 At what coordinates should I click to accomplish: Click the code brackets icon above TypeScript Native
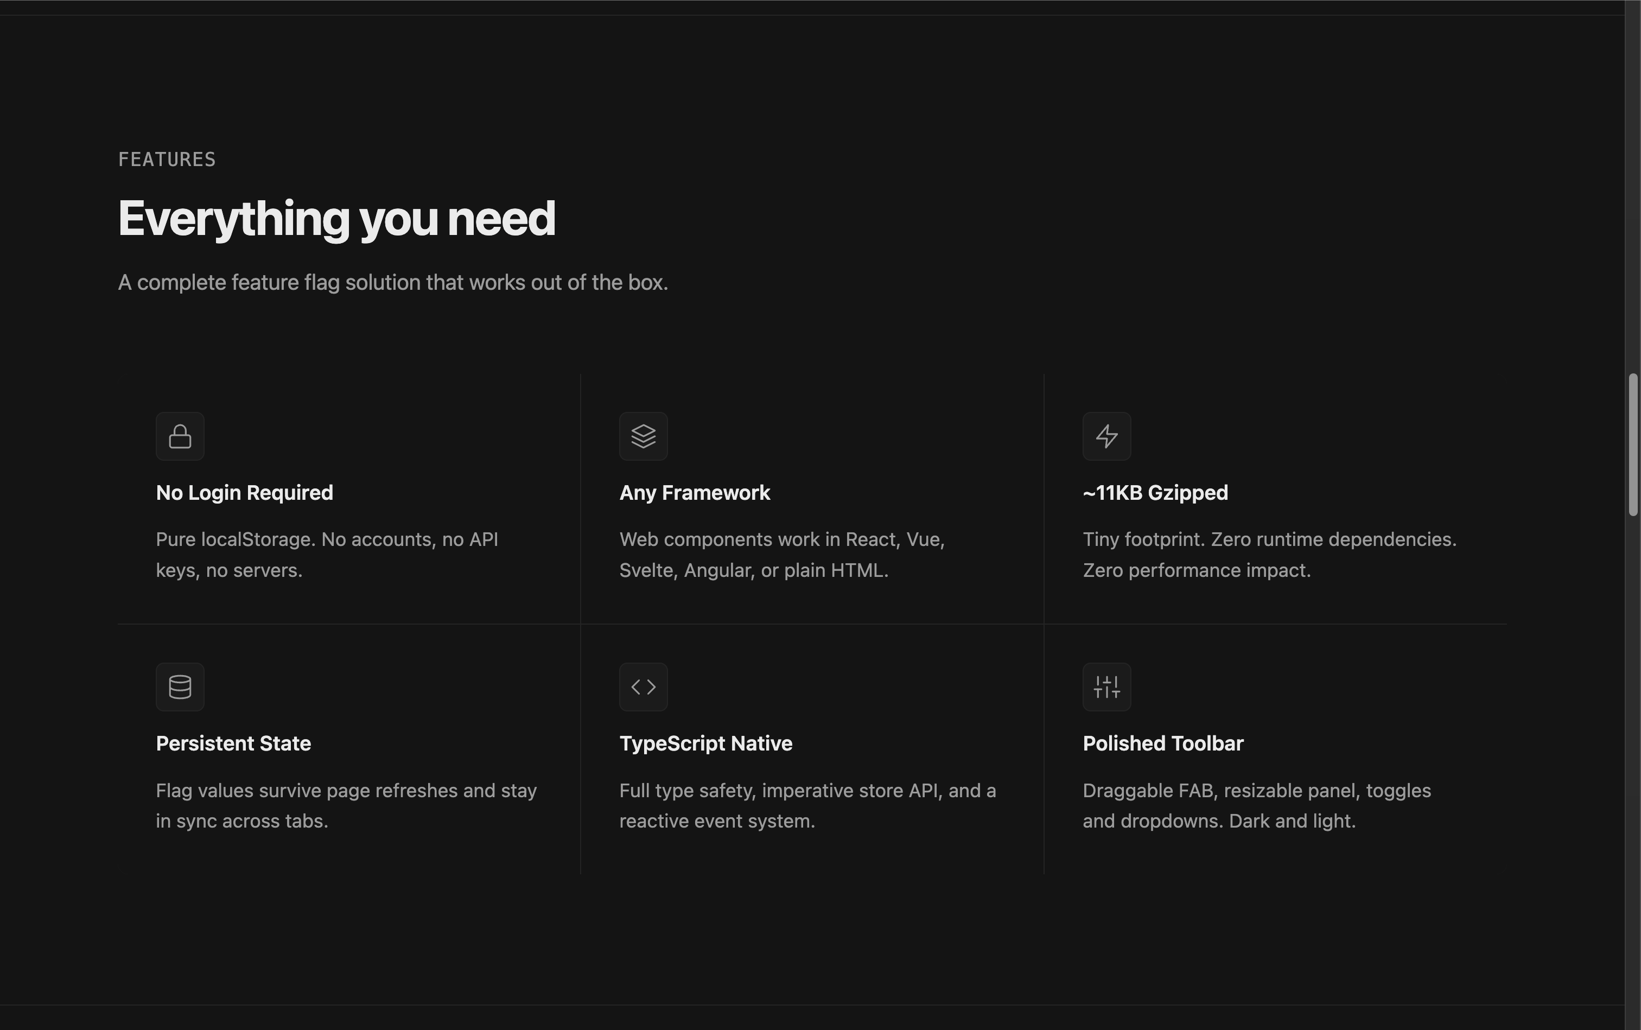click(x=643, y=686)
